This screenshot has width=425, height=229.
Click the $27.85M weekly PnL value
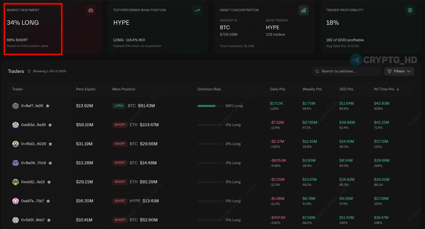pos(310,122)
